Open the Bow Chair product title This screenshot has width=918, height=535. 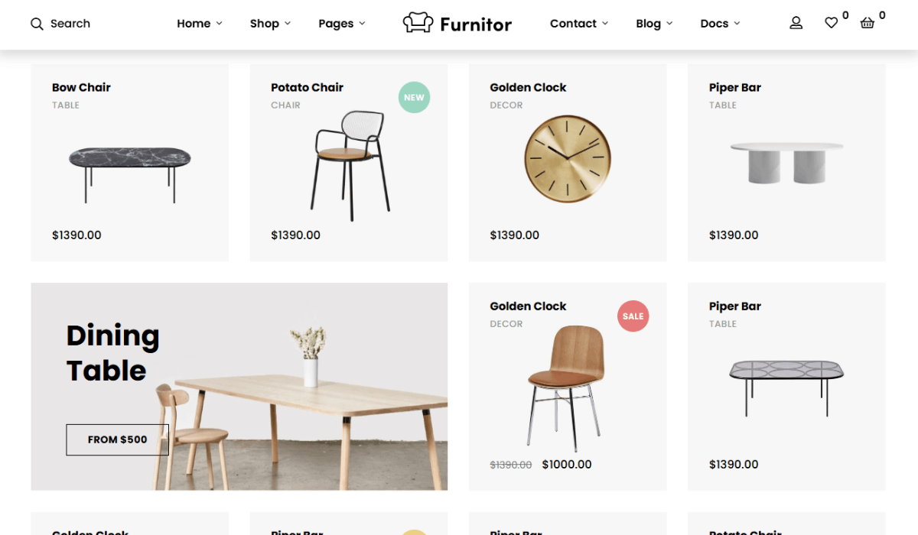coord(81,87)
